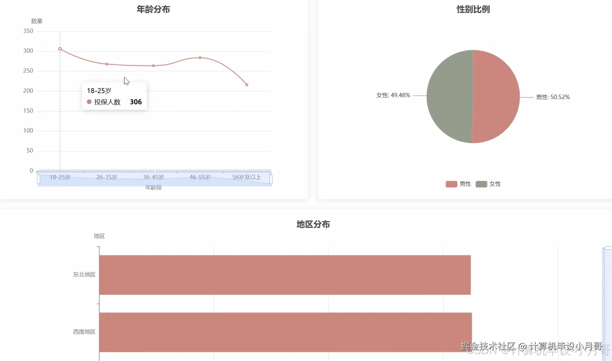Click the 投保人数 dot in the tooltip
The width and height of the screenshot is (612, 361).
click(x=88, y=102)
